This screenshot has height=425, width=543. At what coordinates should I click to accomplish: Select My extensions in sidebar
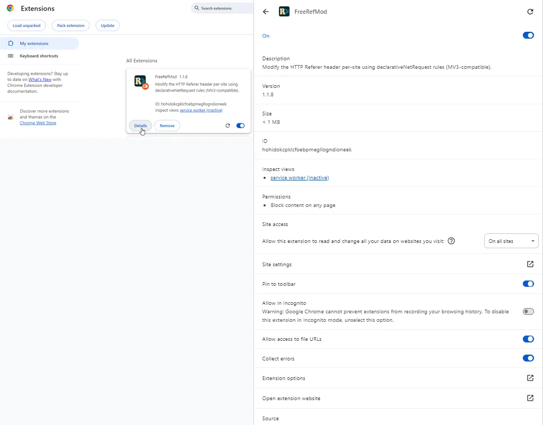point(34,43)
